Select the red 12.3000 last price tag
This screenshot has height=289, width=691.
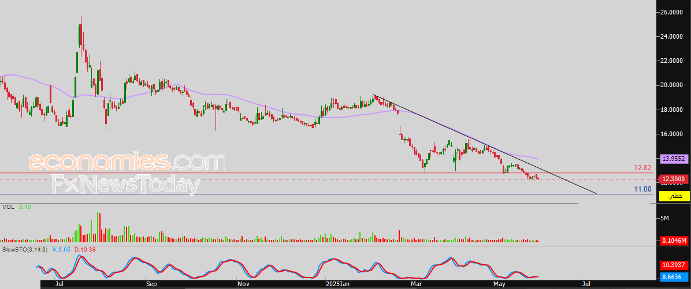tap(674, 179)
